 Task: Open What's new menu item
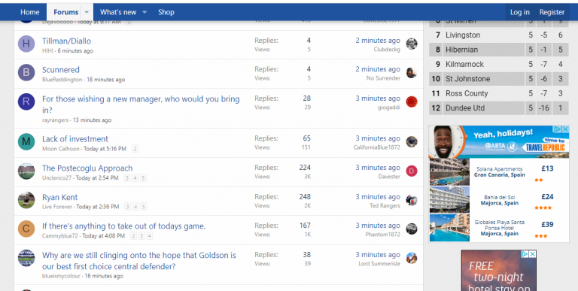coord(118,12)
